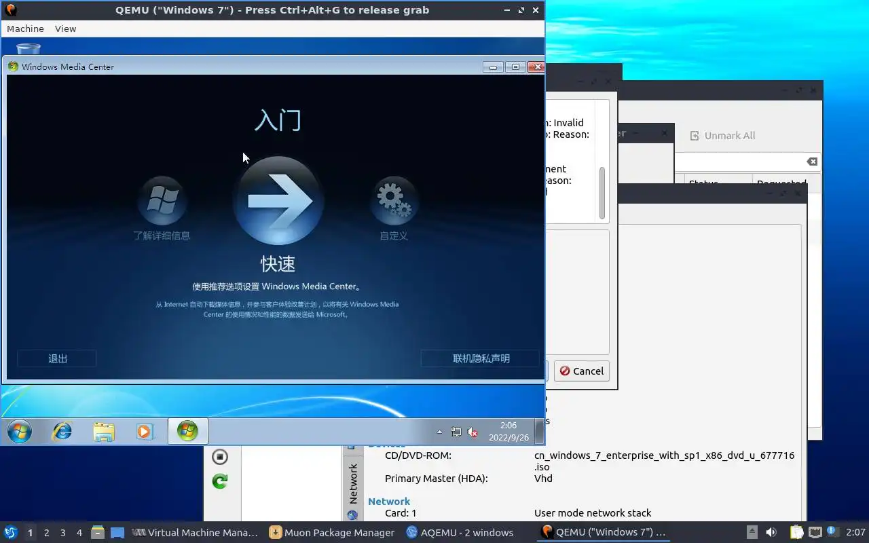869x543 pixels.
Task: Click the clipboard notes tray icon
Action: coord(796,532)
